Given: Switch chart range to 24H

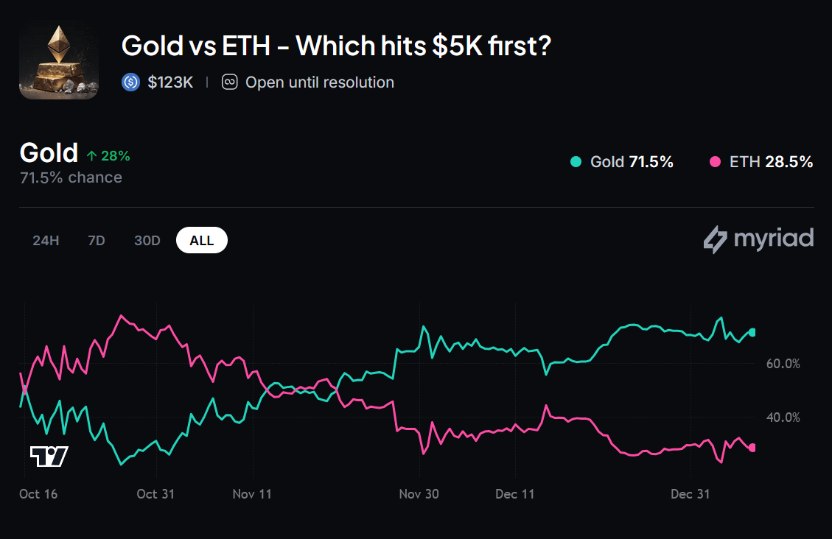Looking at the screenshot, I should coord(46,241).
